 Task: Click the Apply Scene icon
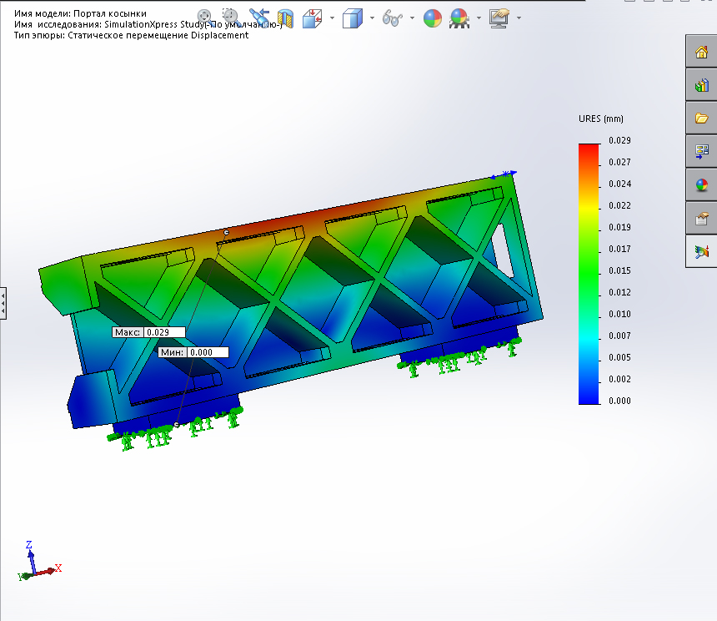pyautogui.click(x=459, y=18)
